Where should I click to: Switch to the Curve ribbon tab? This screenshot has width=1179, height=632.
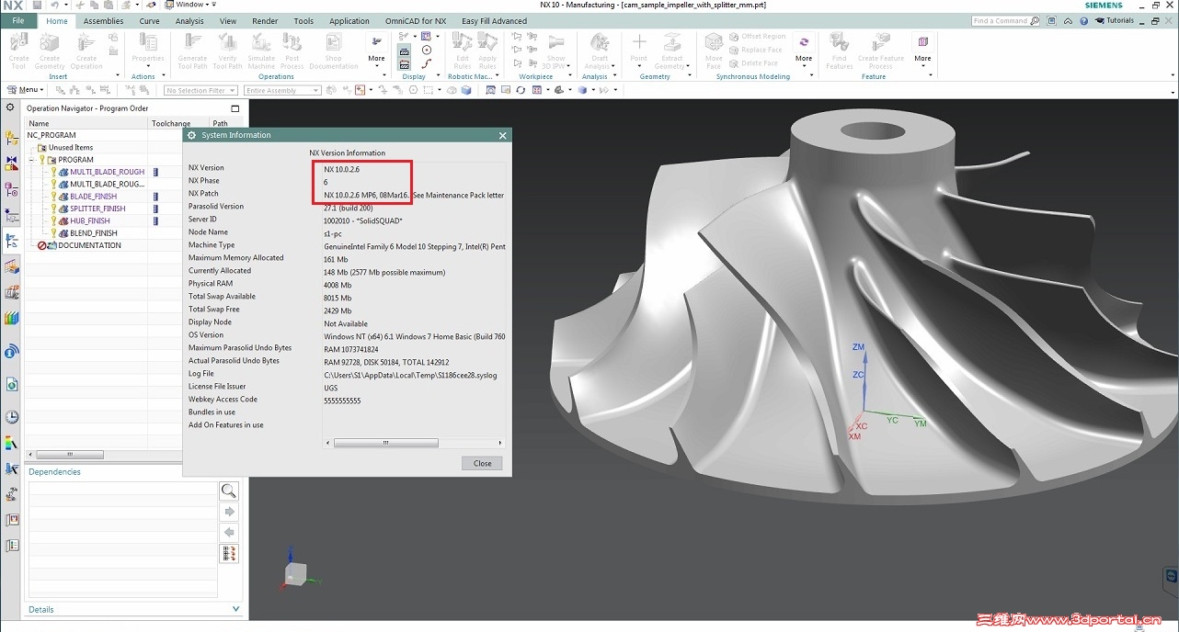tap(149, 21)
